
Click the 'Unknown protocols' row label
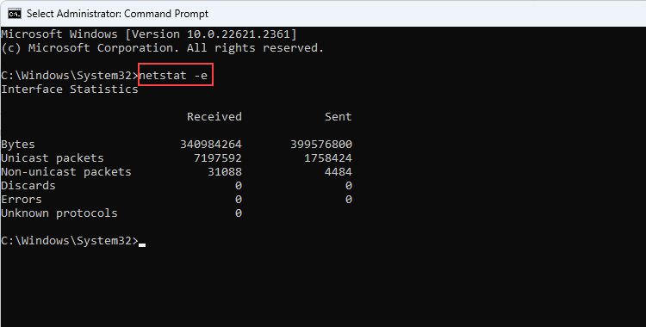tap(59, 213)
